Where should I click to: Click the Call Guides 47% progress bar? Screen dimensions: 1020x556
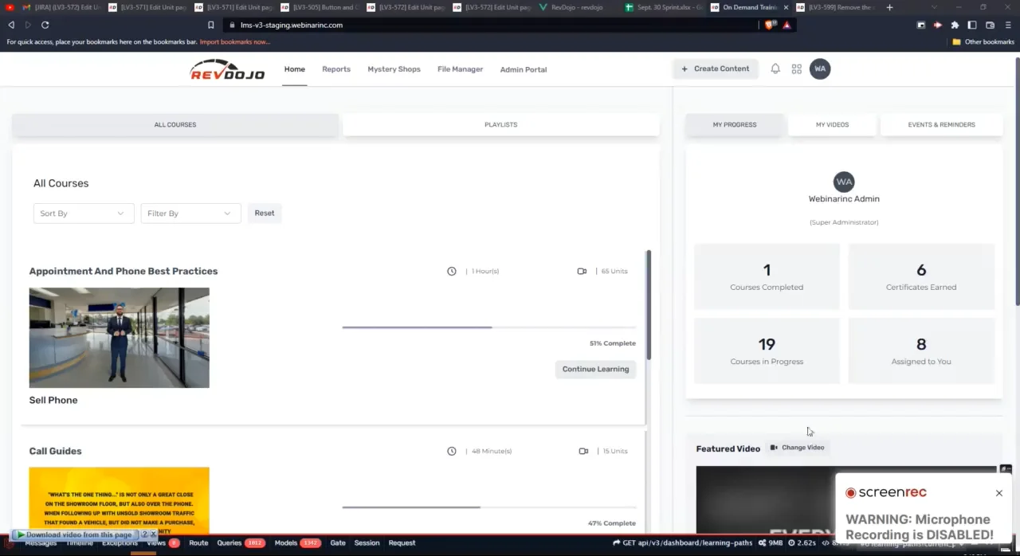pyautogui.click(x=489, y=507)
